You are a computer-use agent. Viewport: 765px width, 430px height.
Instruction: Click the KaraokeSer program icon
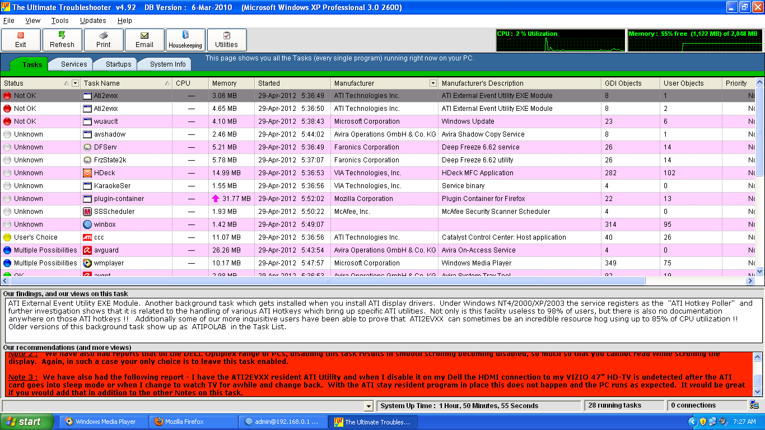pyautogui.click(x=87, y=186)
